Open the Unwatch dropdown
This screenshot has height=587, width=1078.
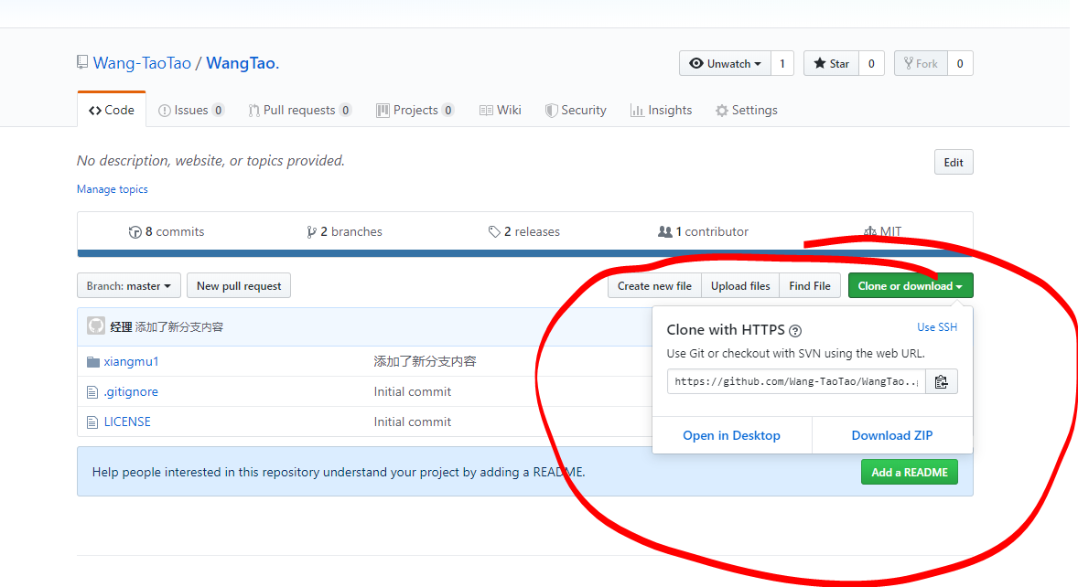(726, 63)
